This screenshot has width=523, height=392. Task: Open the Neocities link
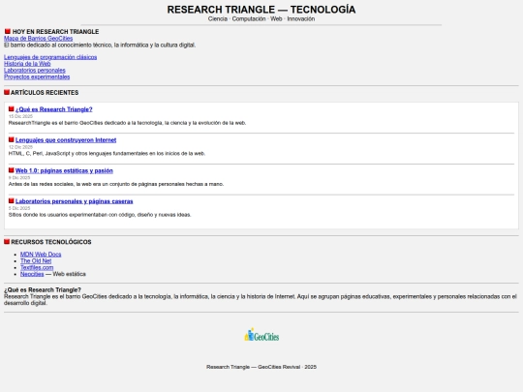32,274
